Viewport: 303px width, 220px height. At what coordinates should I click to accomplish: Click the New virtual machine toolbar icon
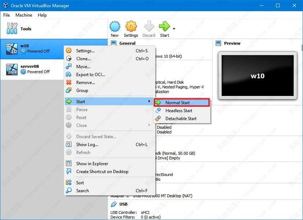[114, 28]
